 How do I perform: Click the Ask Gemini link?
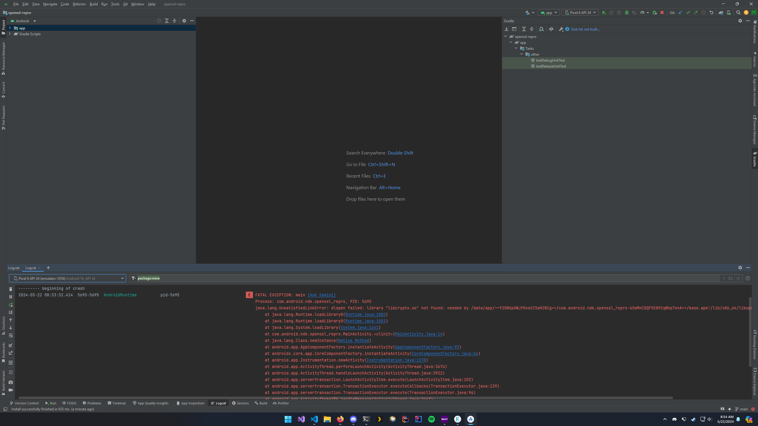coord(321,295)
